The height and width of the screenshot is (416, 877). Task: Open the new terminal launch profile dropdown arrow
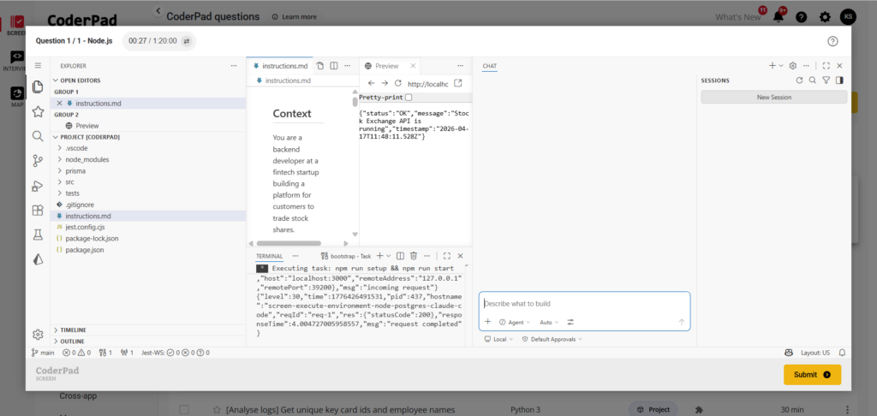tap(389, 256)
